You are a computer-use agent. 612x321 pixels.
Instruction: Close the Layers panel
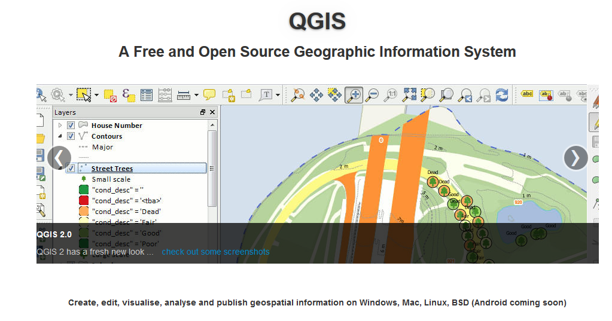(x=212, y=112)
